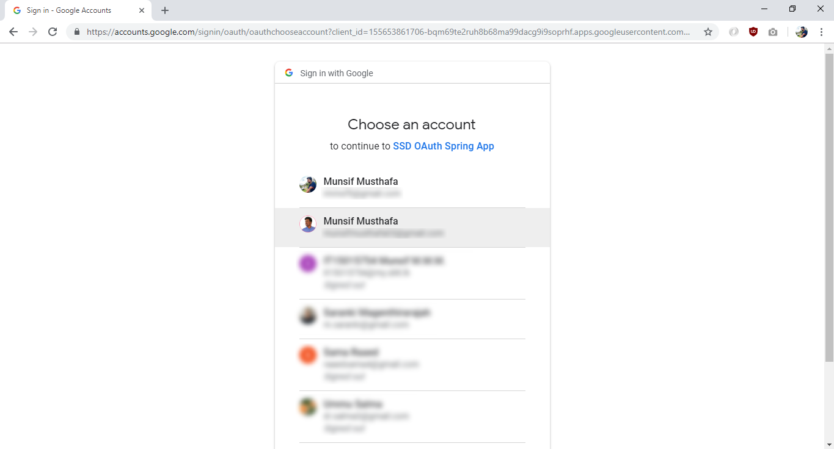Click the Google G logo in the header

[288, 72]
